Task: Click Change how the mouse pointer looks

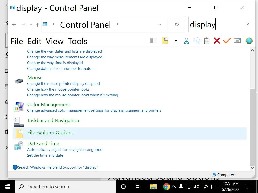Action: click(x=58, y=89)
